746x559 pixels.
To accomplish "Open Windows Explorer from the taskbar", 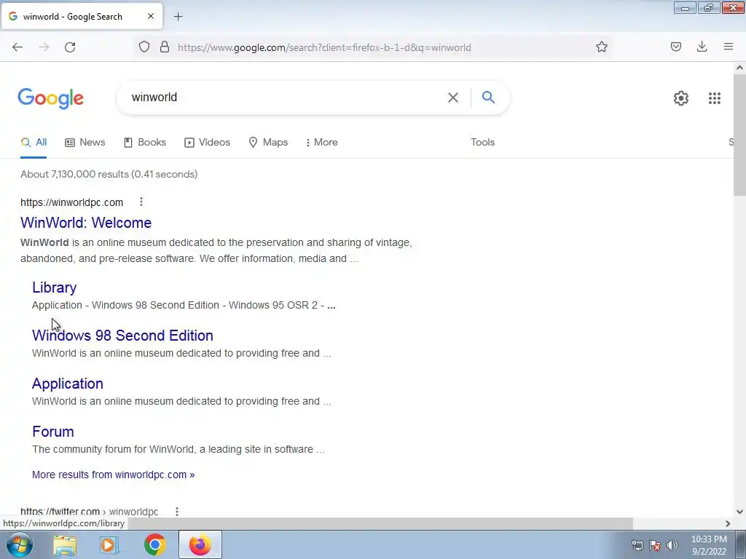I will click(x=65, y=545).
